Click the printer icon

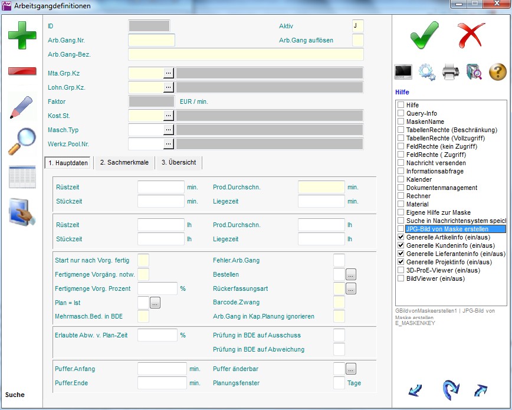pyautogui.click(x=451, y=72)
